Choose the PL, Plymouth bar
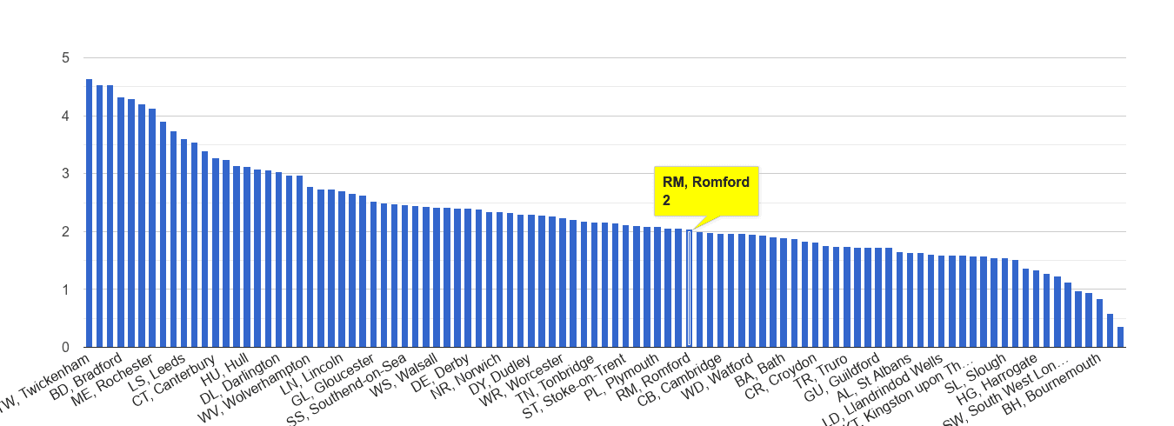Viewport: 1174px width, 426px height. pos(657,287)
